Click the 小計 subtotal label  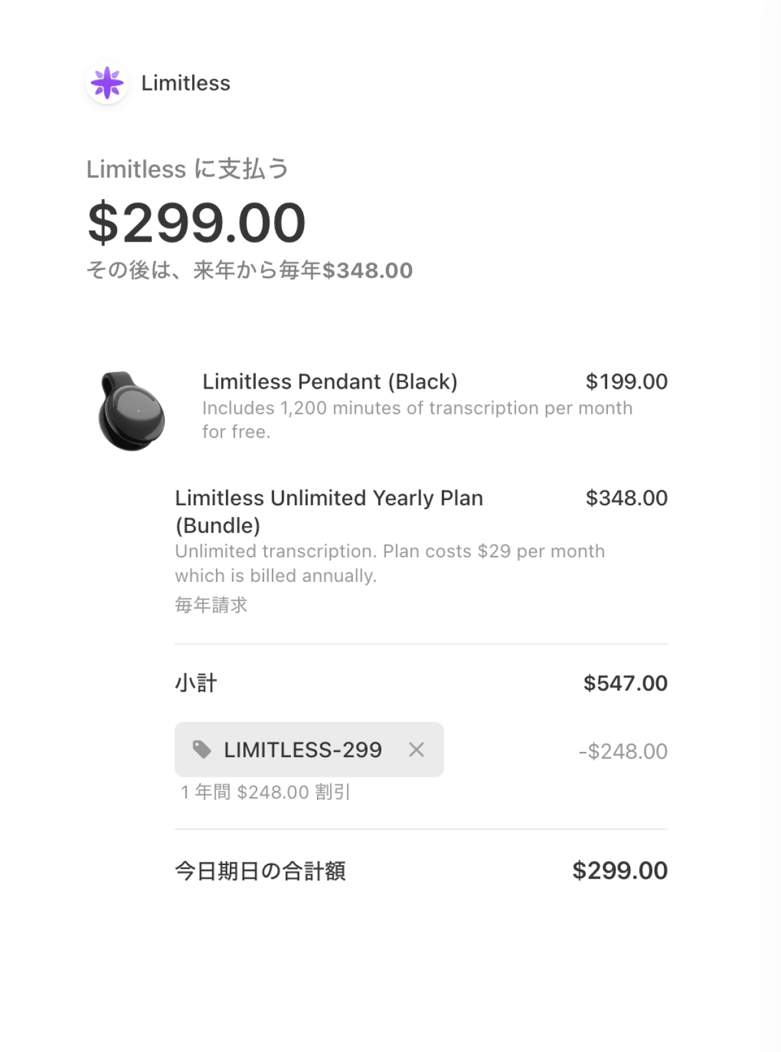196,683
